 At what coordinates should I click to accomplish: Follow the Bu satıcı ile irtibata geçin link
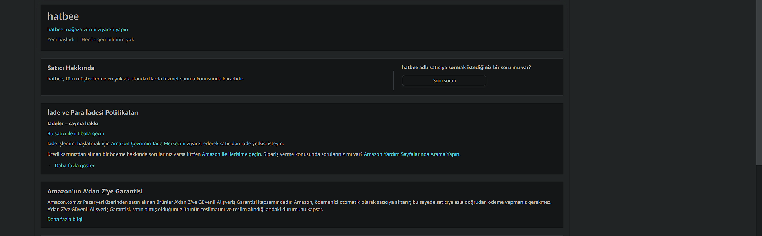tap(75, 133)
